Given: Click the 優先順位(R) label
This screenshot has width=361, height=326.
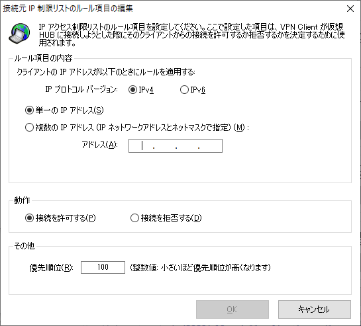Looking at the screenshot, I should coord(52,268).
